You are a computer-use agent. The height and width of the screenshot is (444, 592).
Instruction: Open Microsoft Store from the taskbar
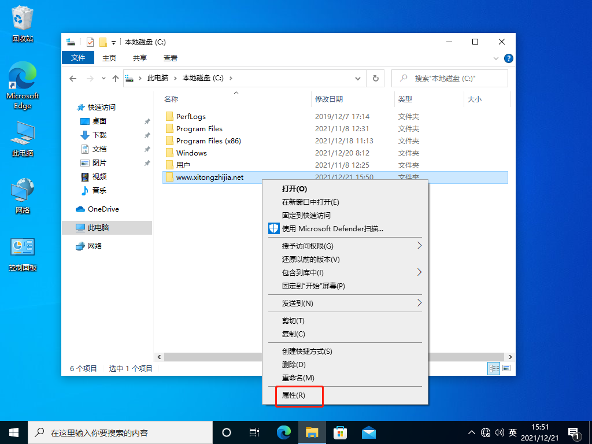point(341,432)
